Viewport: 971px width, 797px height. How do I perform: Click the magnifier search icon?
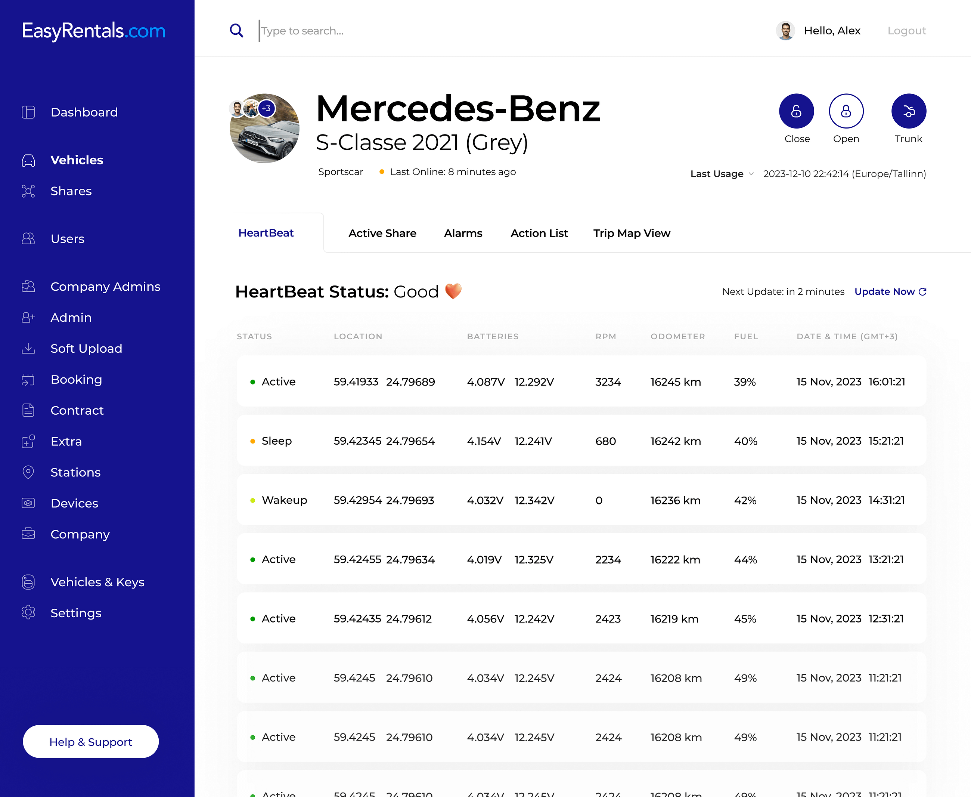[236, 31]
